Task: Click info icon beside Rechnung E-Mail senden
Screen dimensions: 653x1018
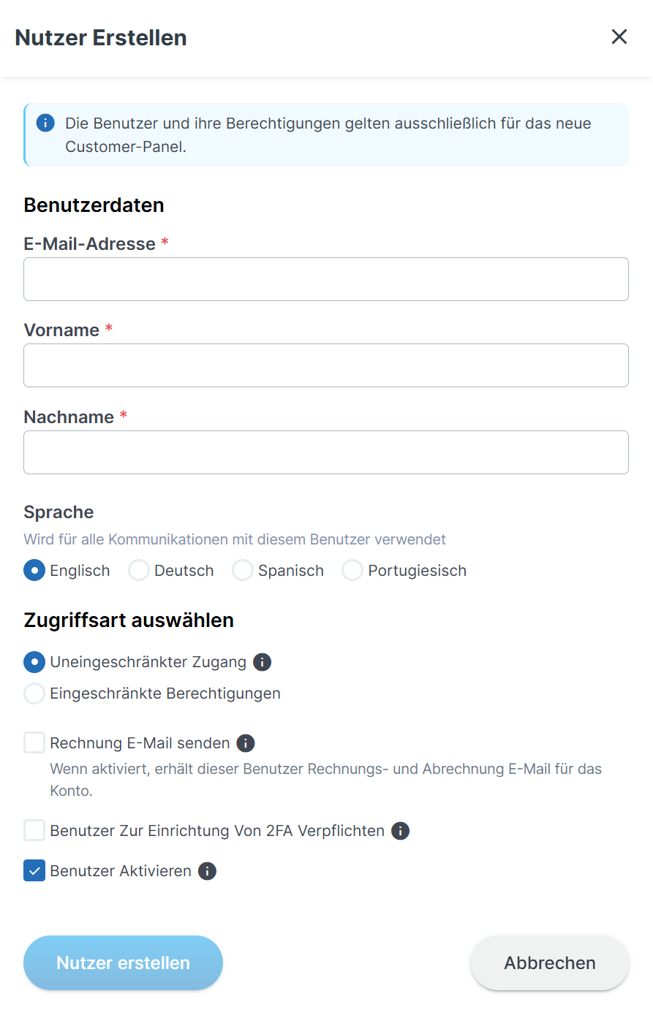Action: 246,743
